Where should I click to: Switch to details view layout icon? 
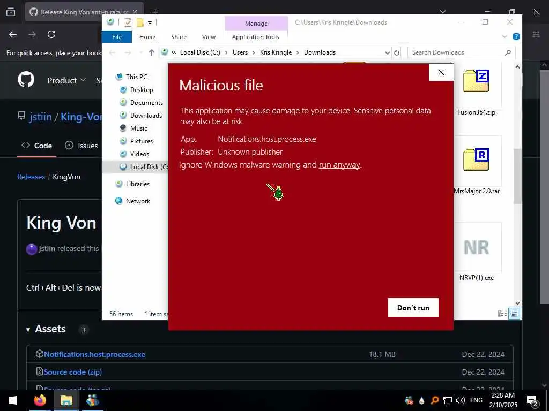[502, 314]
